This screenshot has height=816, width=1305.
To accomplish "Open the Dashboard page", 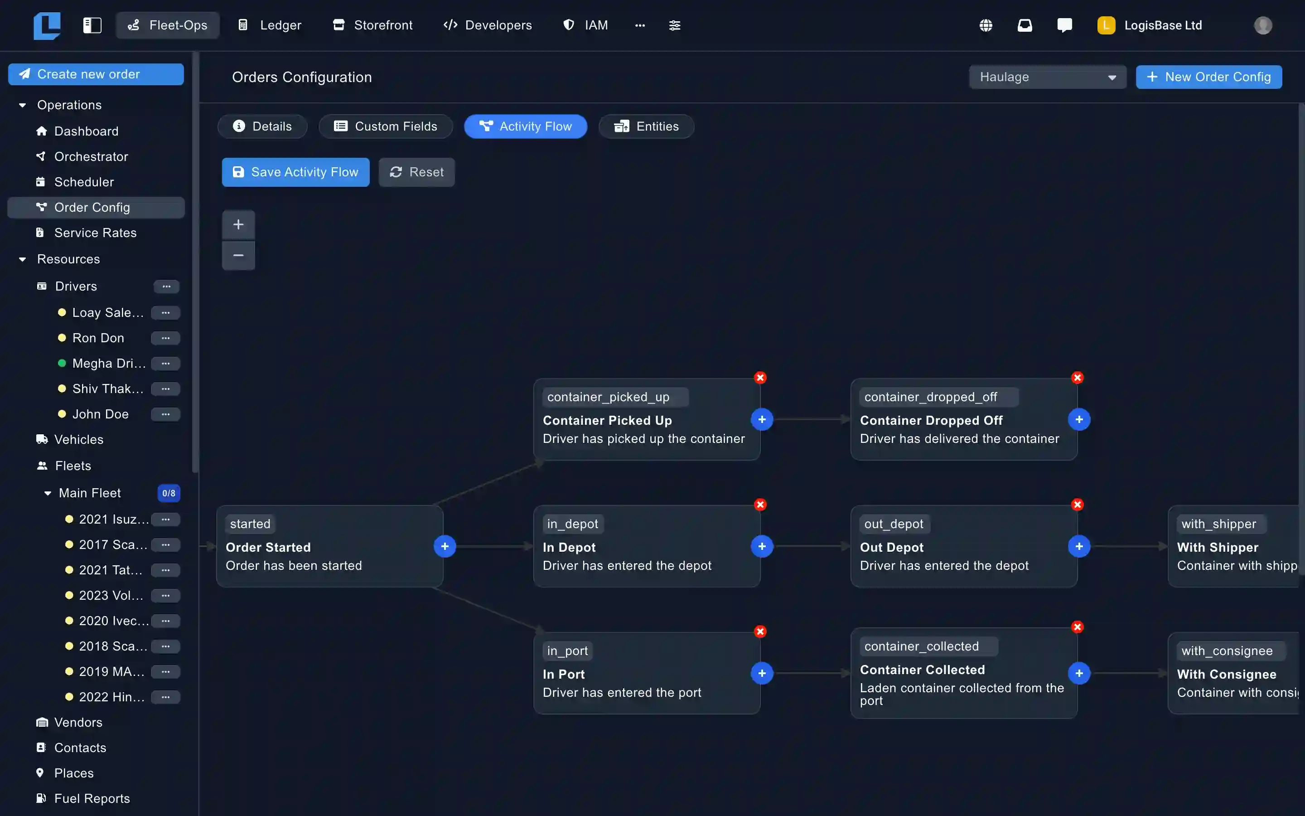I will pos(96,131).
